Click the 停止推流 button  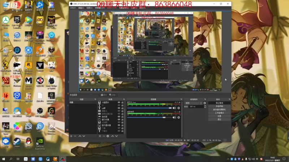pyautogui.click(x=219, y=103)
